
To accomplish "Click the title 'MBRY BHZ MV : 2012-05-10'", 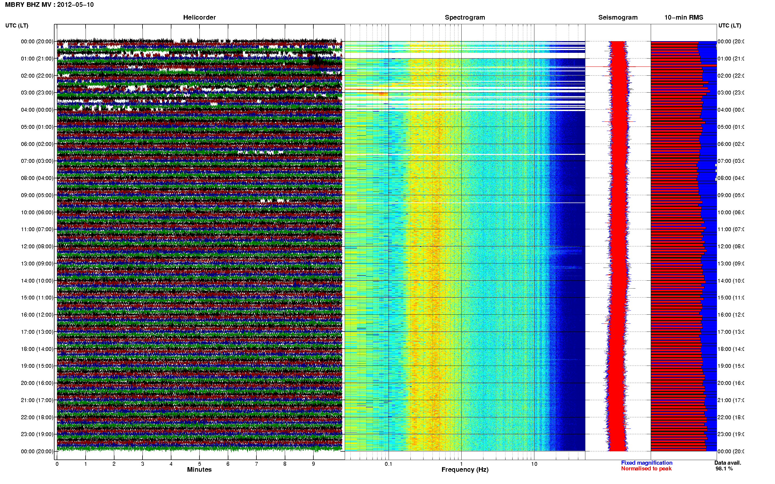I will 49,5.
